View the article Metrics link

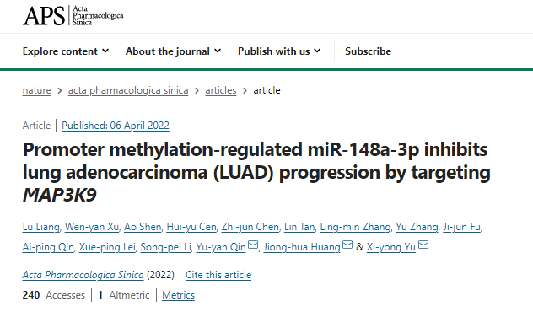(179, 295)
